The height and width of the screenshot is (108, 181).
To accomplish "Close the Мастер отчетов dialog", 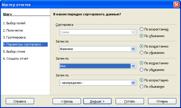I will tap(176, 5).
